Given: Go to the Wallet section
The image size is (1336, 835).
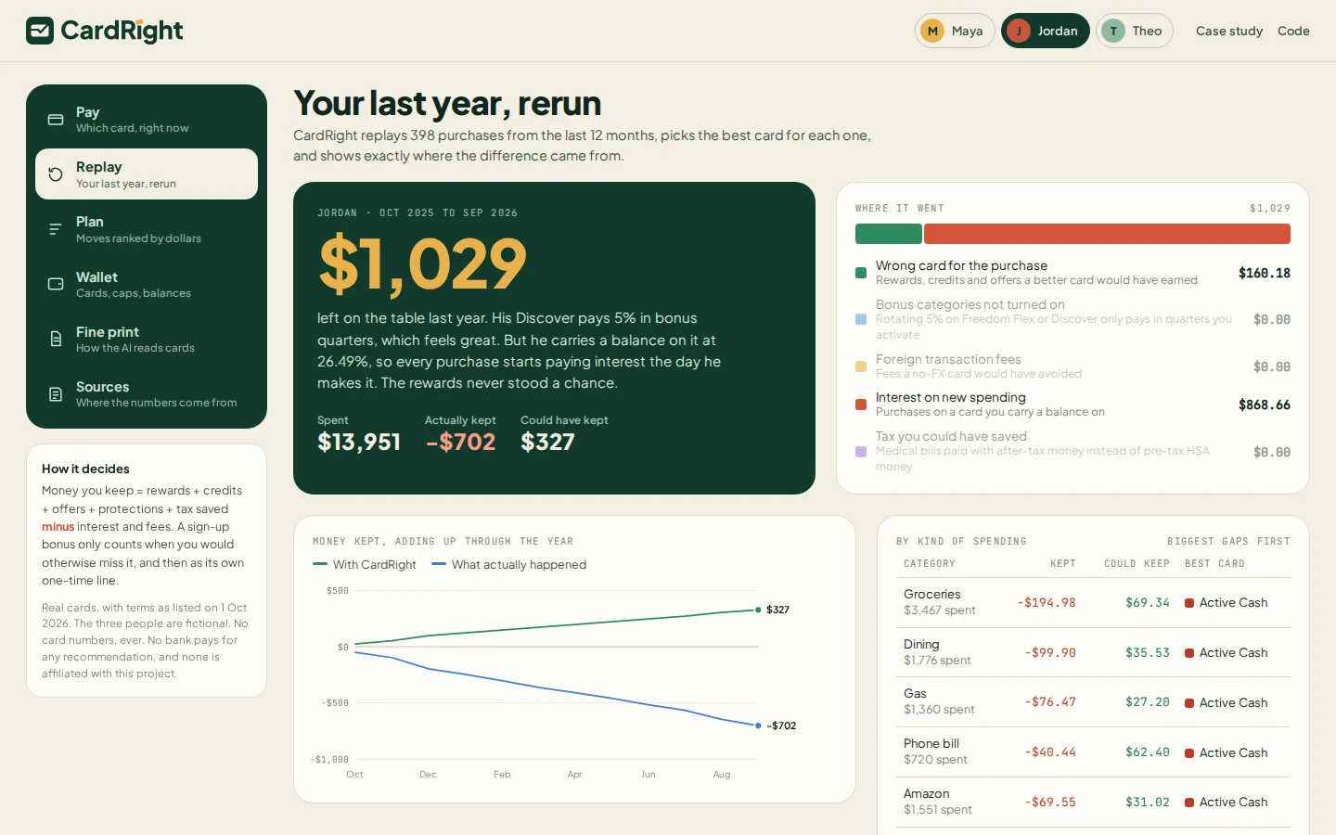Looking at the screenshot, I should [x=147, y=284].
